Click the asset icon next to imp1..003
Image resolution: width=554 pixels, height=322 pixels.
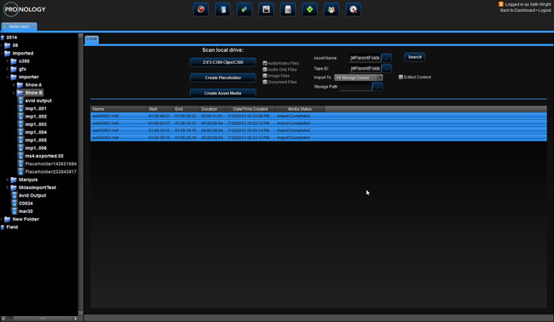[x=20, y=124]
